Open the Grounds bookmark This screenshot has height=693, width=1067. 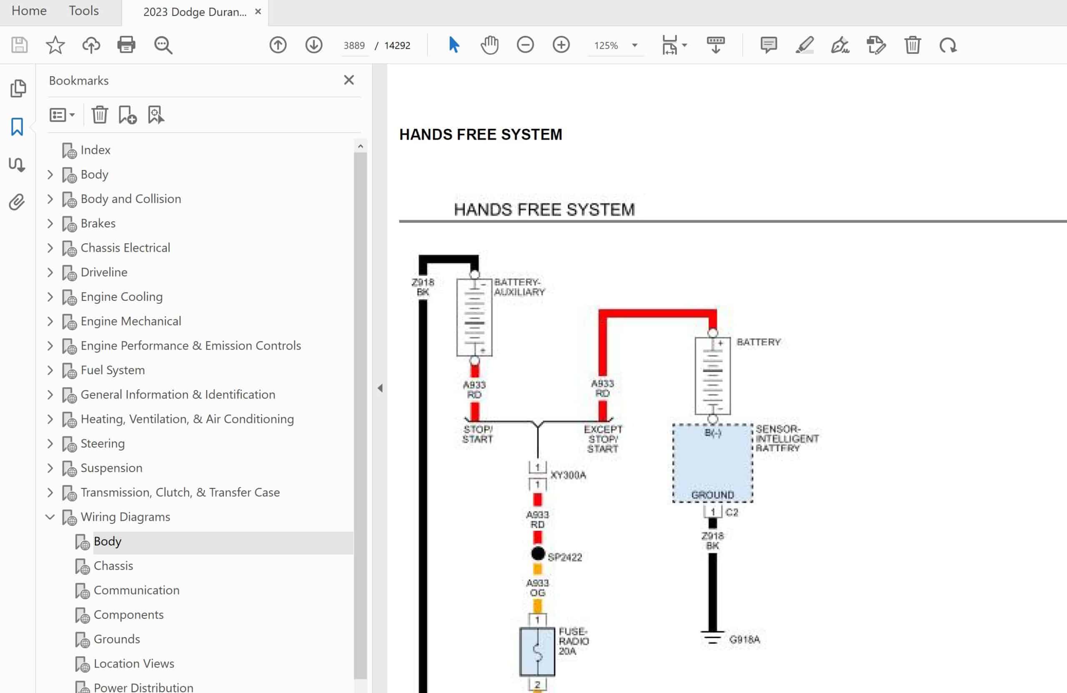[117, 639]
